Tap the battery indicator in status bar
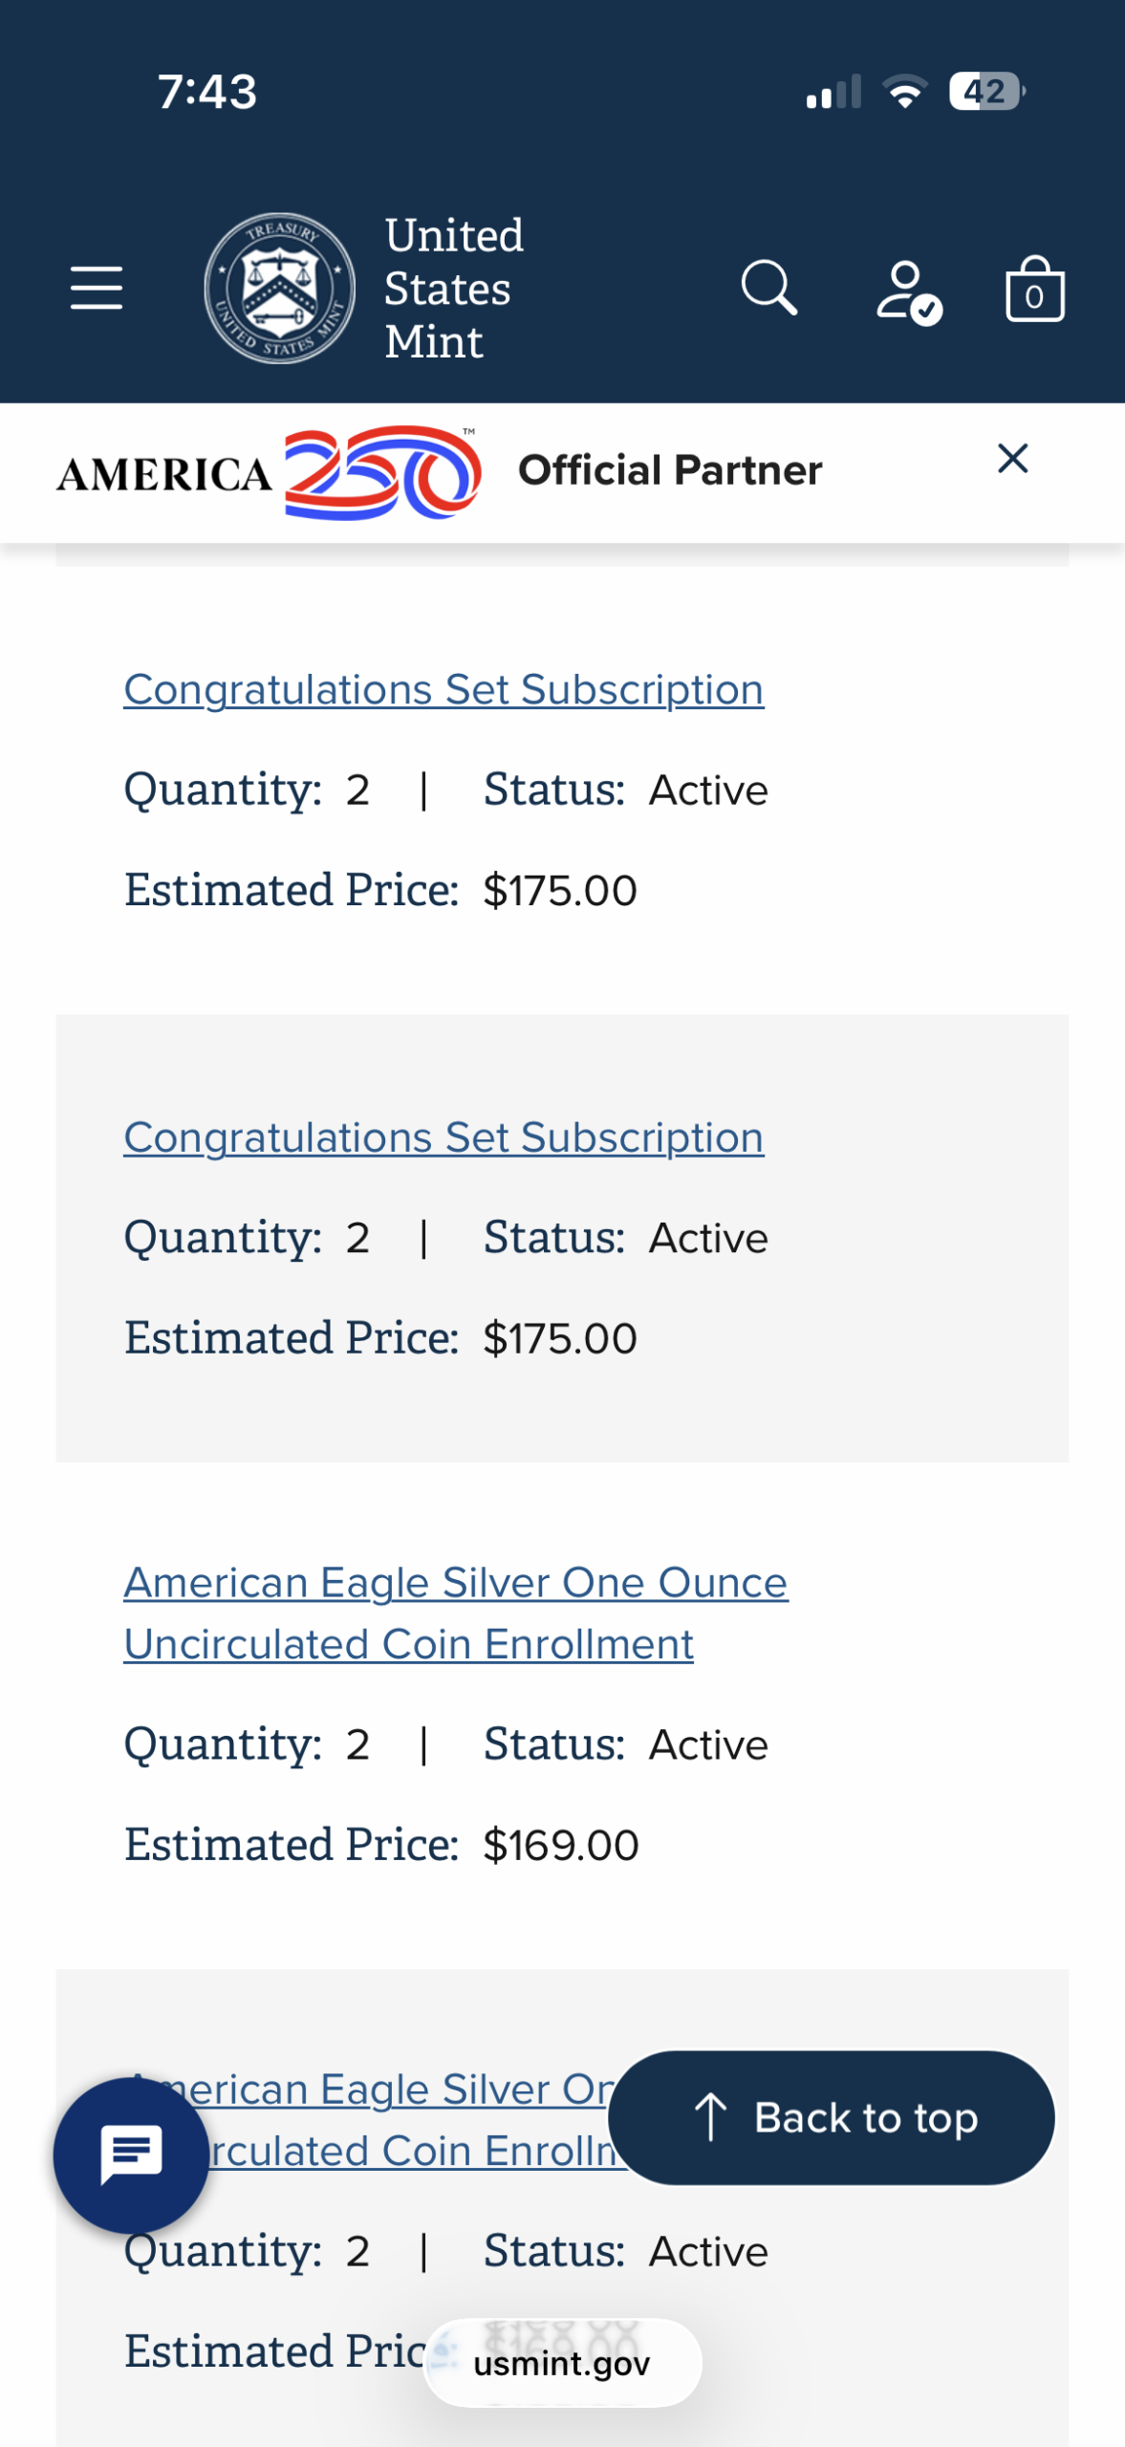The height and width of the screenshot is (2447, 1125). tap(985, 92)
